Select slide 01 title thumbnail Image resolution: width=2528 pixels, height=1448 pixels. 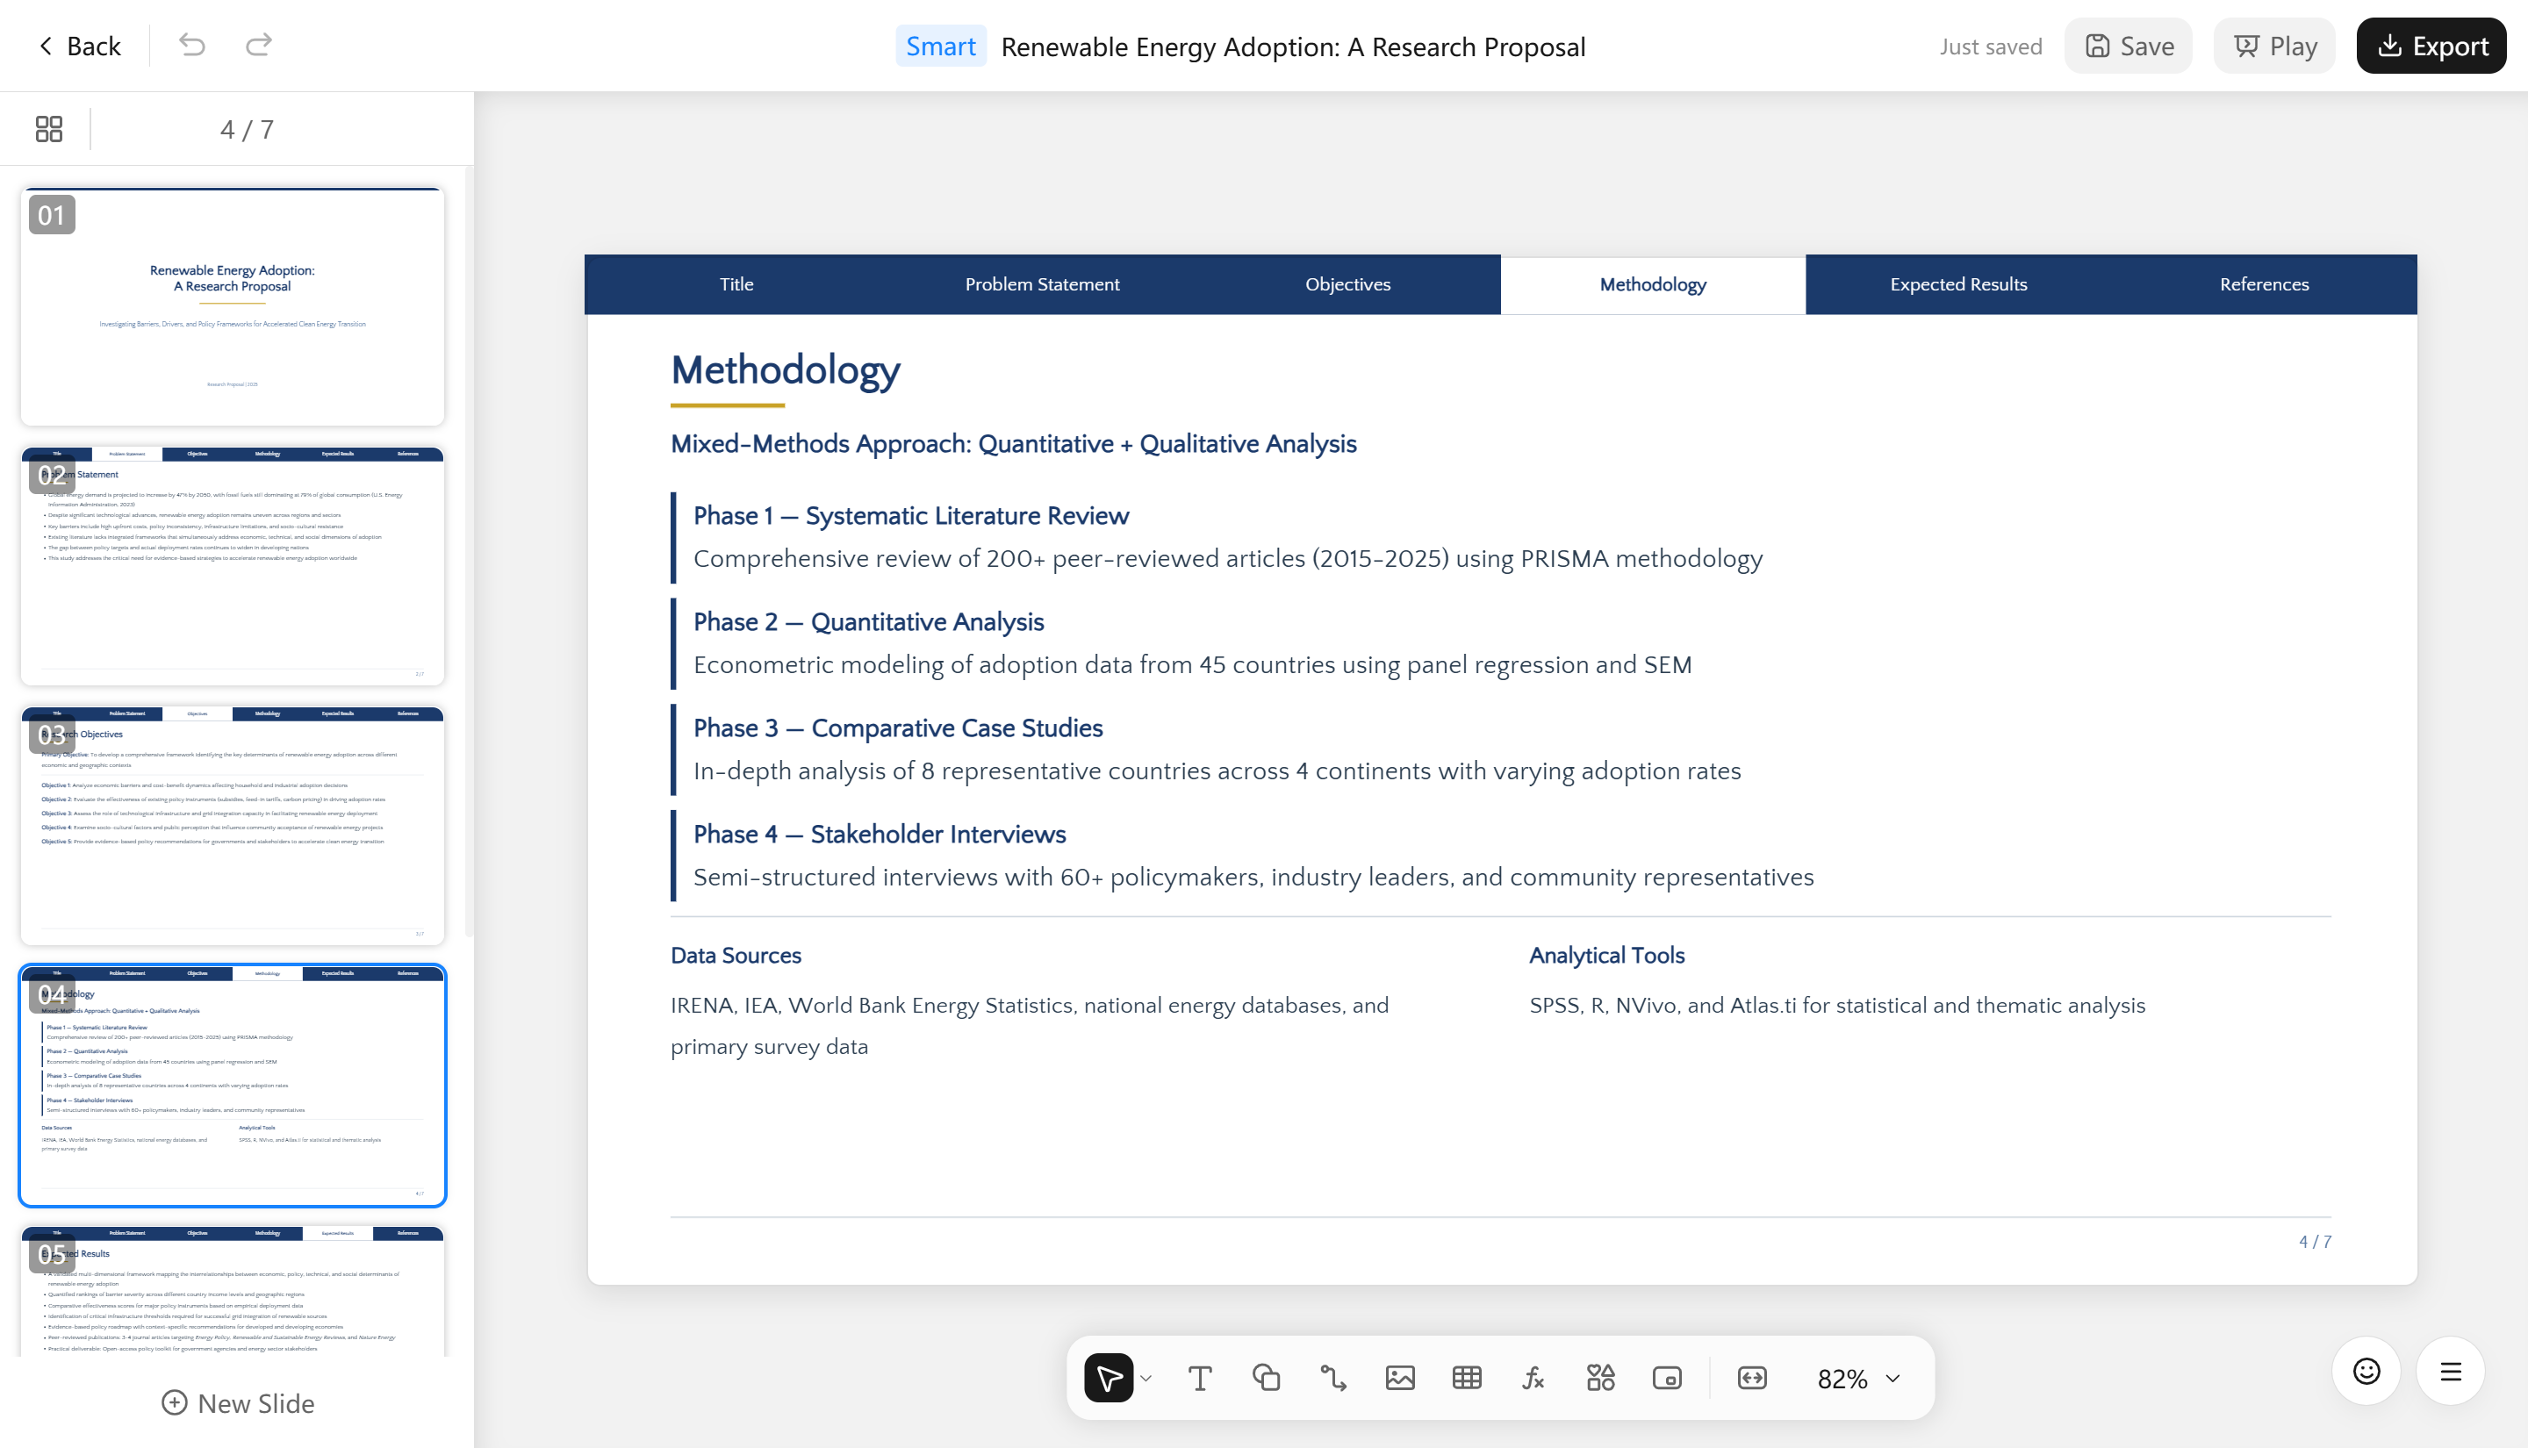[233, 306]
